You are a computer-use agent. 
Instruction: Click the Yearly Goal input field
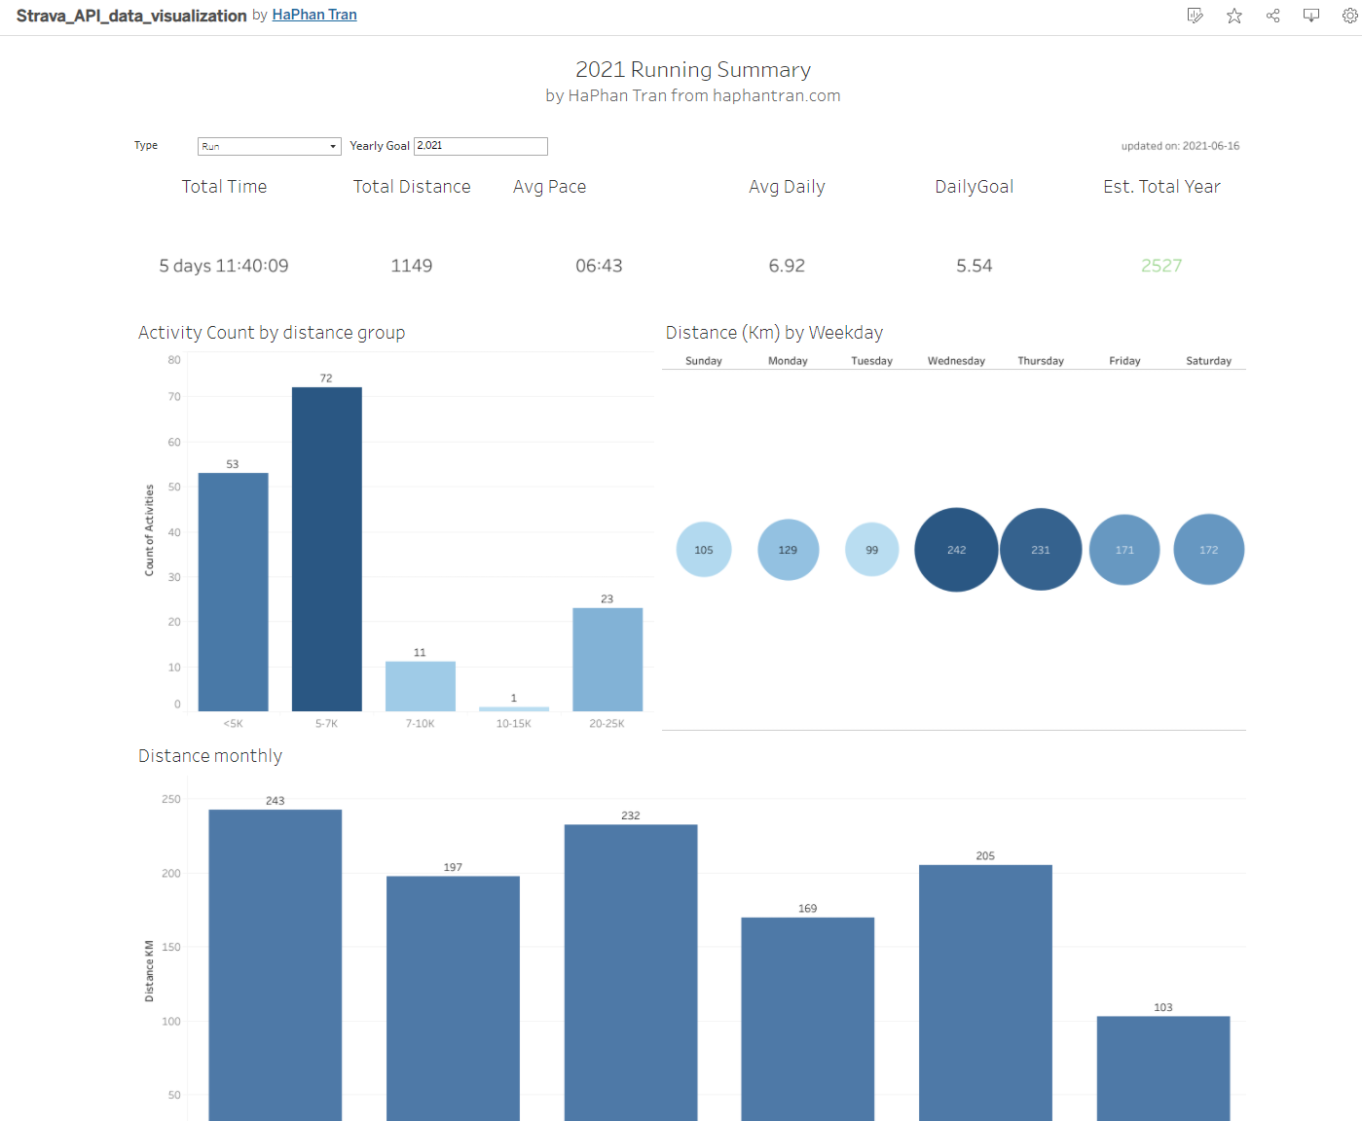(x=481, y=146)
